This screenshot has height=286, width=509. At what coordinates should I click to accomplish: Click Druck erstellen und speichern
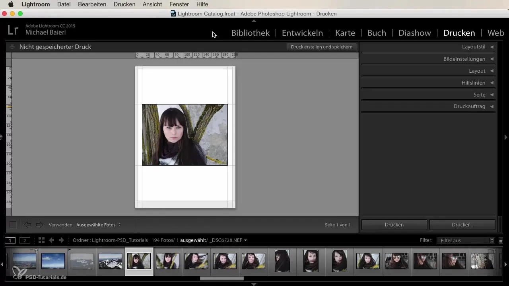322,47
